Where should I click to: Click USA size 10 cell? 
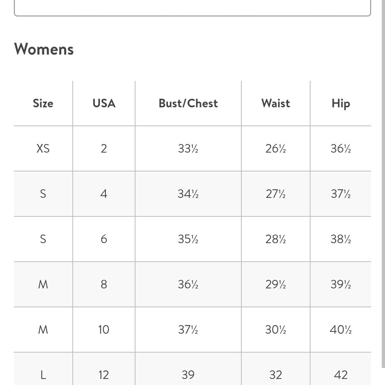[104, 330]
